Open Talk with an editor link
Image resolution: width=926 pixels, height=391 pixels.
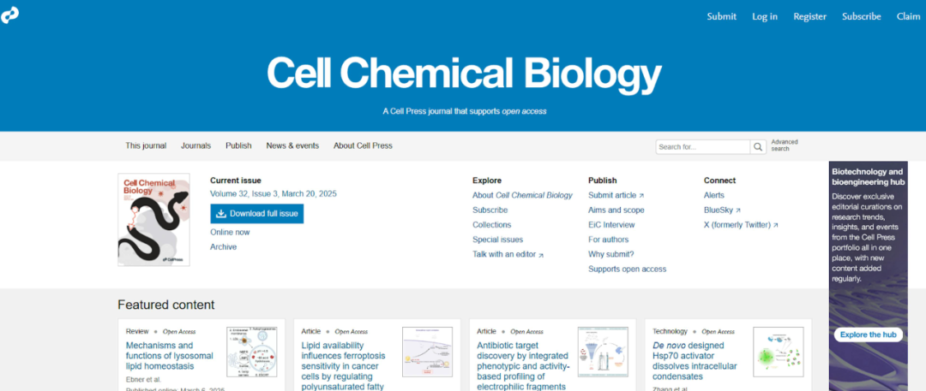[508, 254]
